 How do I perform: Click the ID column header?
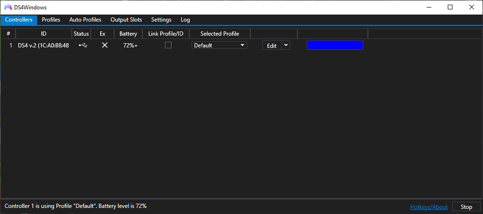[44, 33]
